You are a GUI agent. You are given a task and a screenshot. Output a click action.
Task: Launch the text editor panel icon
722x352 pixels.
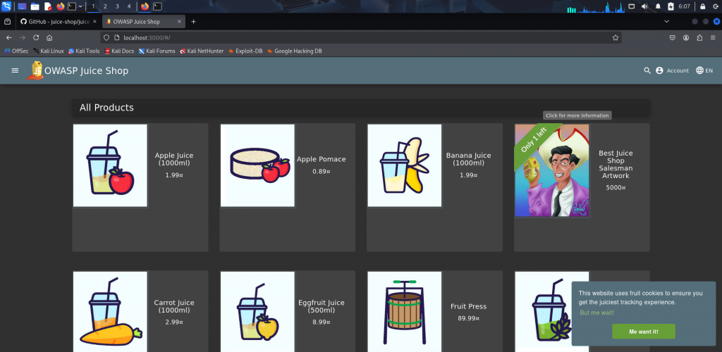point(48,6)
